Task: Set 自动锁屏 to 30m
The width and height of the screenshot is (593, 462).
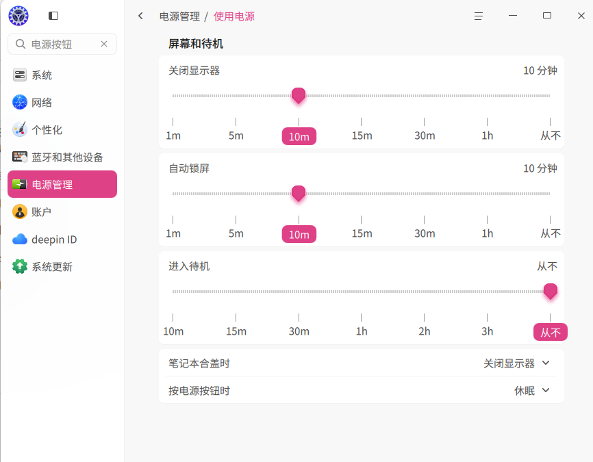Action: (425, 233)
